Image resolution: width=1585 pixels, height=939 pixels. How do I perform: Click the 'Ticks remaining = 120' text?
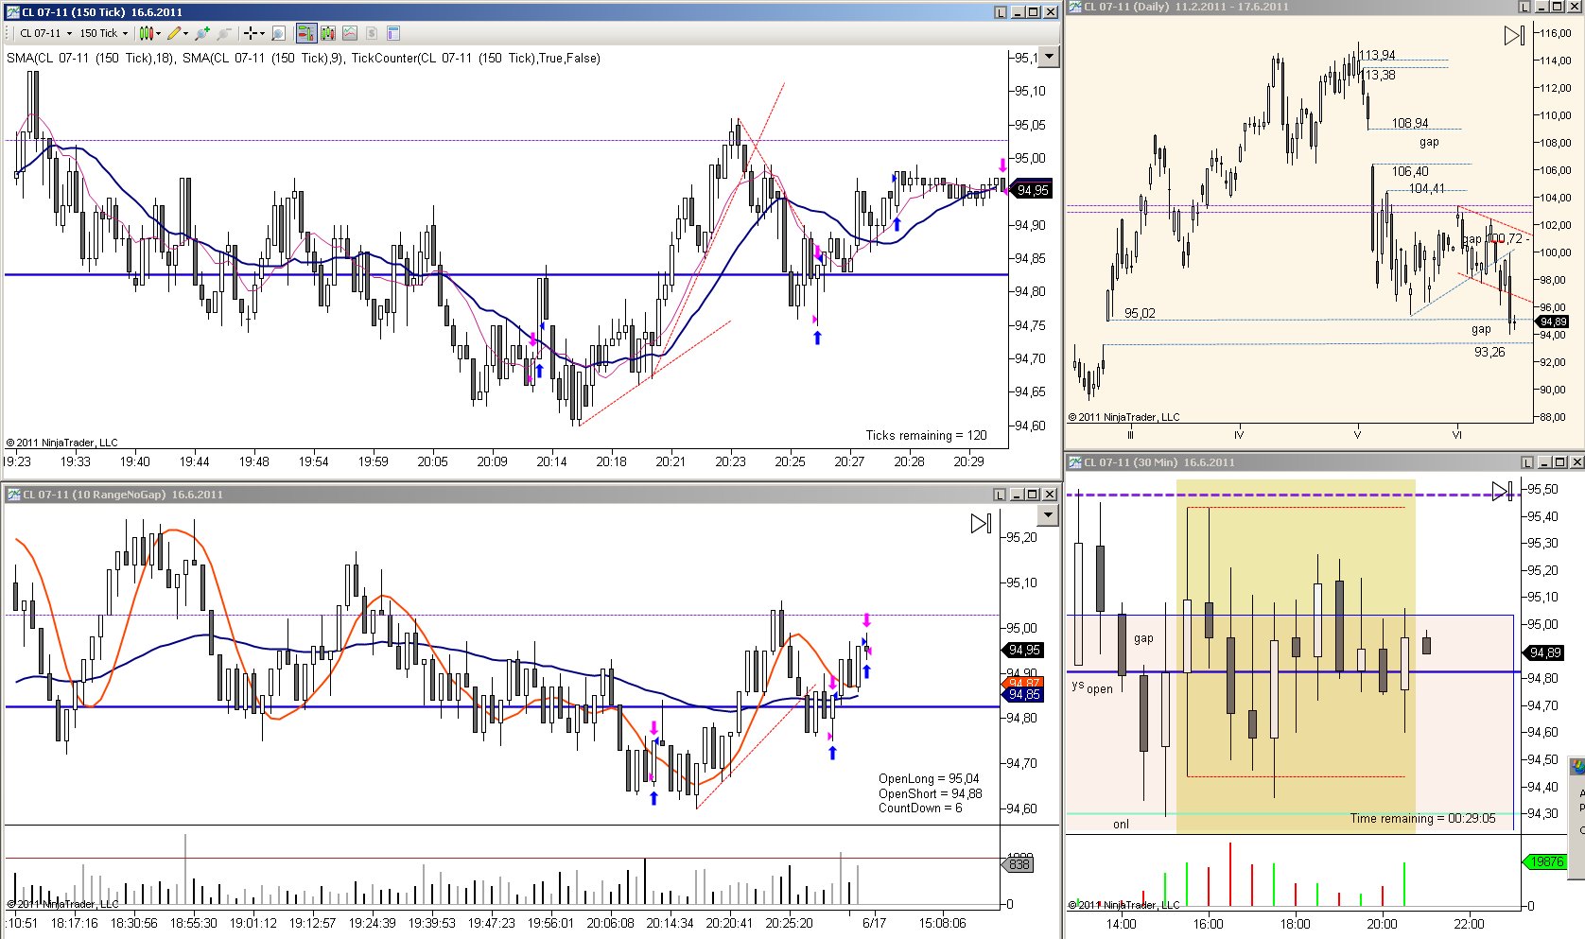[926, 435]
